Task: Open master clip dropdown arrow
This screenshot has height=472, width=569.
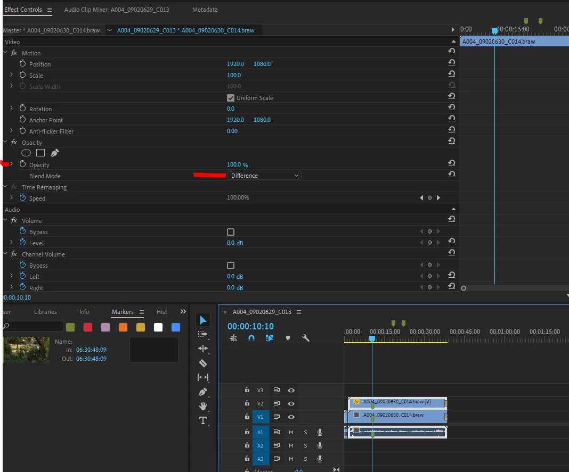Action: click(x=109, y=30)
